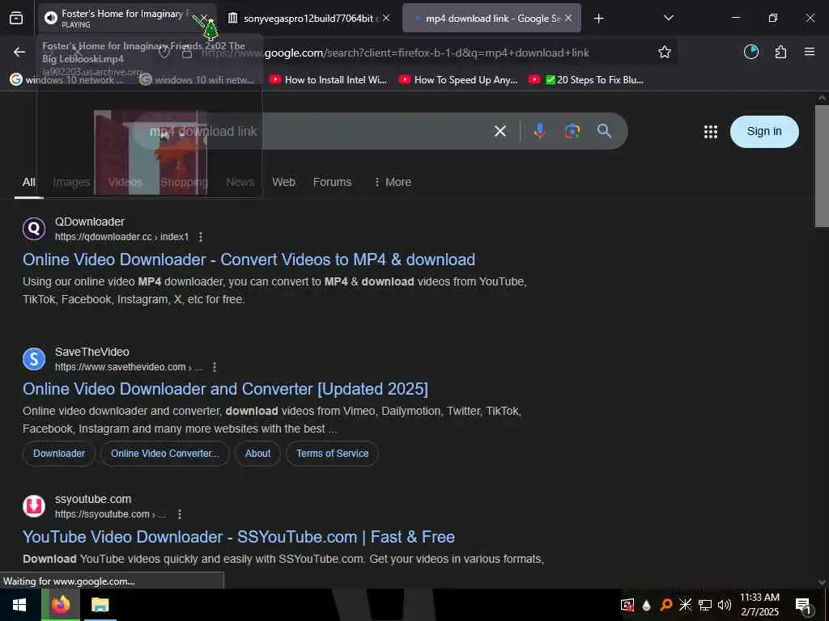Open '20 Steps To Fix Blu...' bookmark
Screen dimensions: 829x621
[586, 80]
